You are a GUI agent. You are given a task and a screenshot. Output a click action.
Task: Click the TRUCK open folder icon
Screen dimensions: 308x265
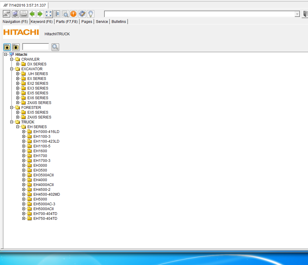click(x=18, y=122)
